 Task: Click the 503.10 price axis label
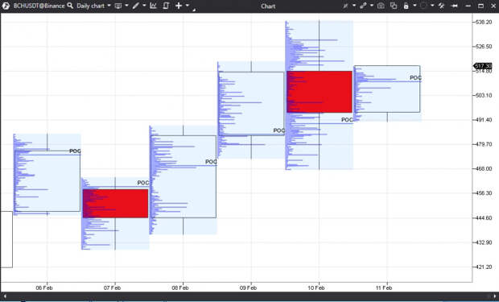pos(484,95)
